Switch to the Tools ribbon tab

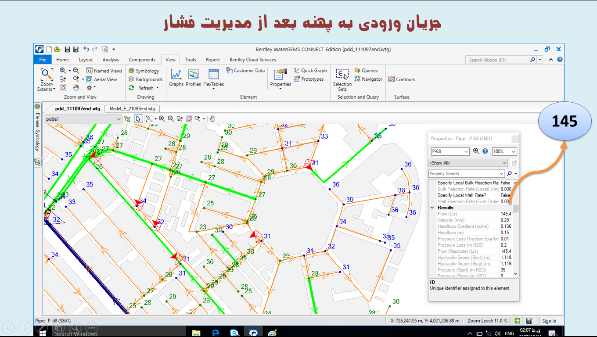(x=191, y=60)
